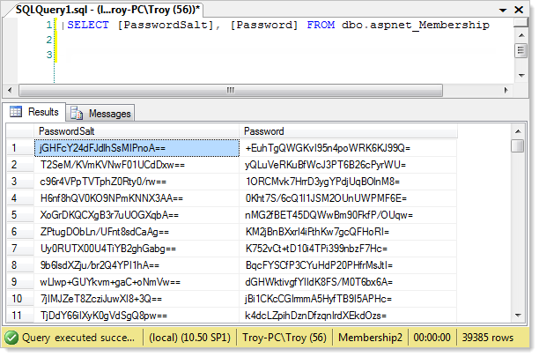Click dbo.aspnet_Membership in the query editor
This screenshot has width=539, height=357.
[x=416, y=25]
